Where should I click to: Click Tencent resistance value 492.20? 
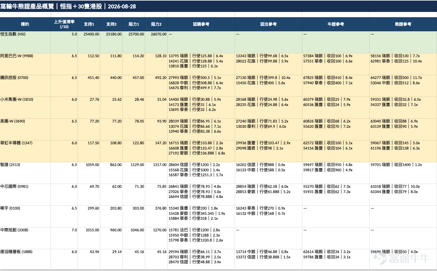(x=161, y=78)
